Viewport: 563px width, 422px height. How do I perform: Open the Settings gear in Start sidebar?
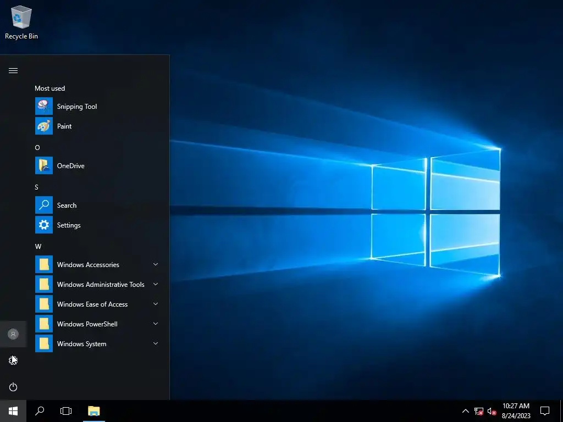(x=13, y=360)
